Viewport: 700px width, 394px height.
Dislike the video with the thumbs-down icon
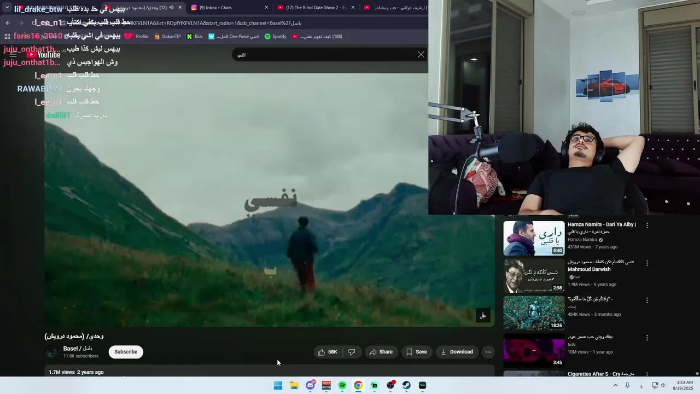coord(352,352)
